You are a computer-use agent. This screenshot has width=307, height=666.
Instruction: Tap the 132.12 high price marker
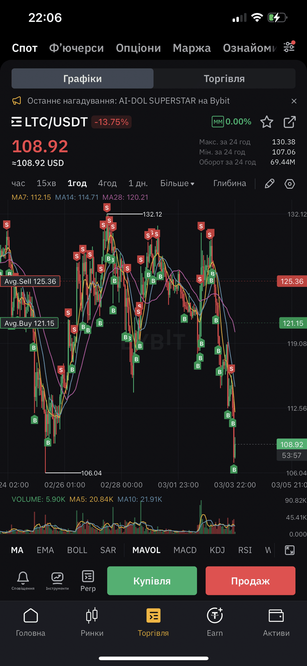tap(152, 214)
